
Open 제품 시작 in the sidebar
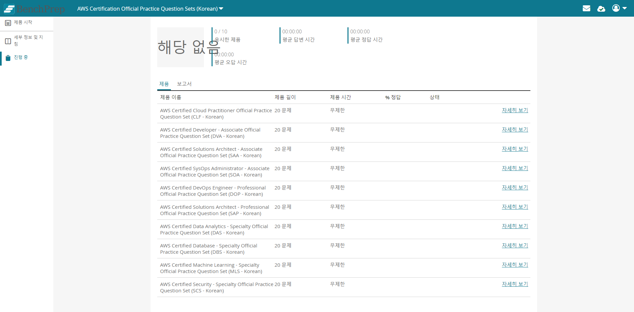(23, 22)
